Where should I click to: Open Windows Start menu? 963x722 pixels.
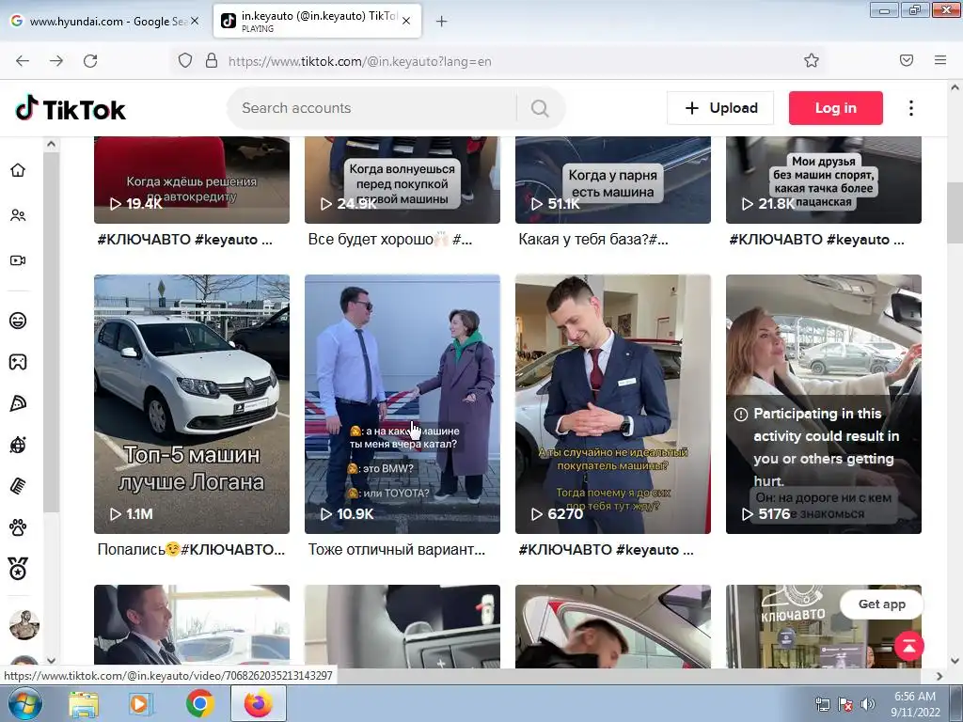(x=24, y=703)
